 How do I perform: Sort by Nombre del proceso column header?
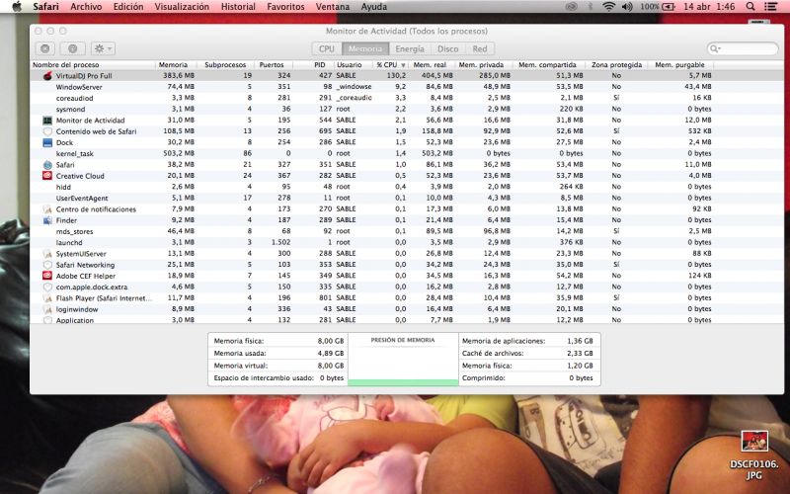pyautogui.click(x=93, y=65)
